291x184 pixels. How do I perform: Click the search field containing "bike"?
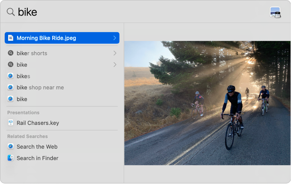click(x=125, y=12)
